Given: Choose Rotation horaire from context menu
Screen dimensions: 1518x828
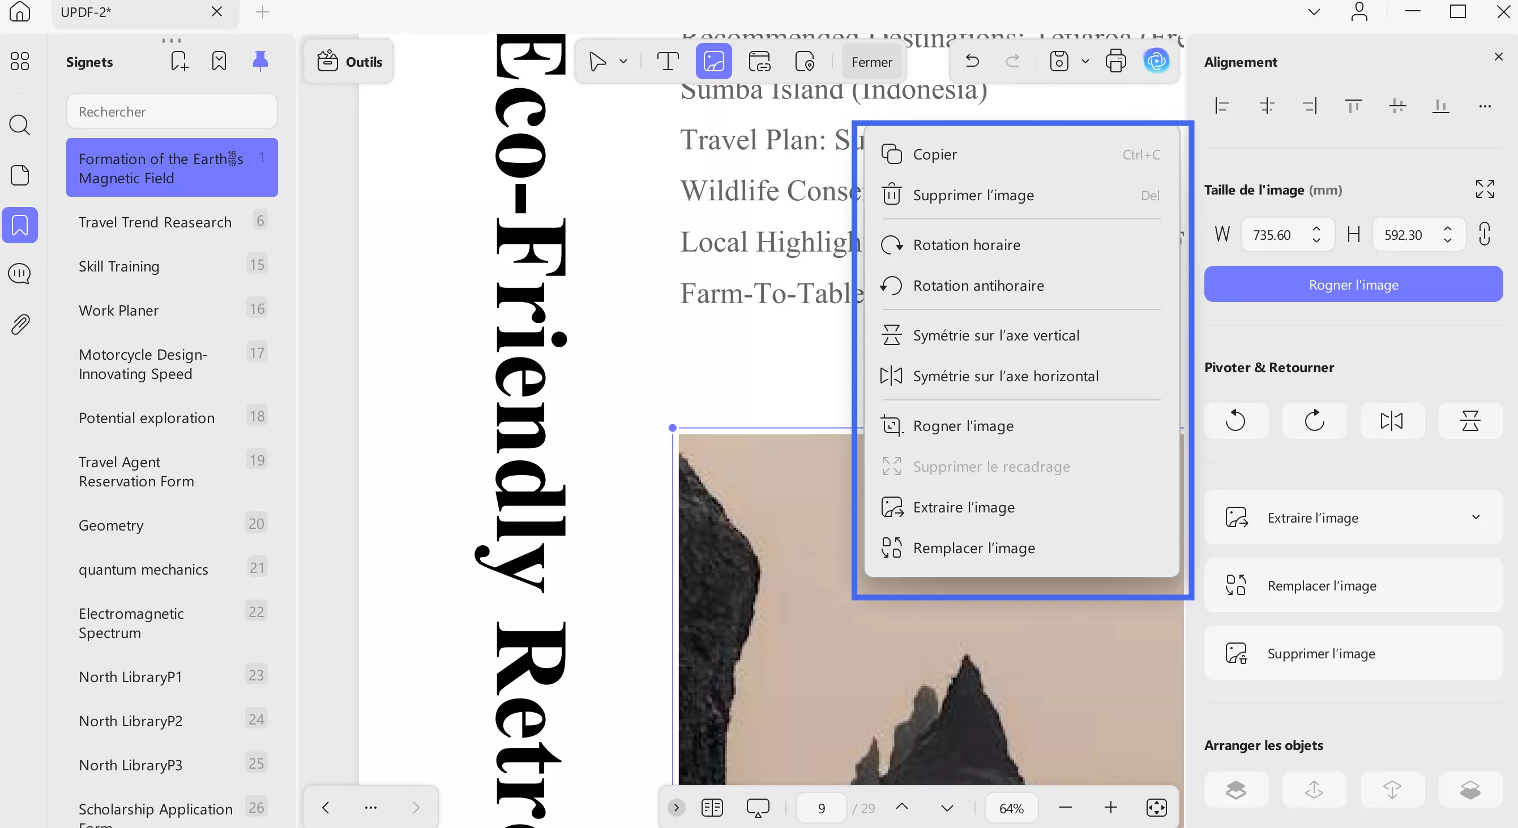Looking at the screenshot, I should click(967, 245).
